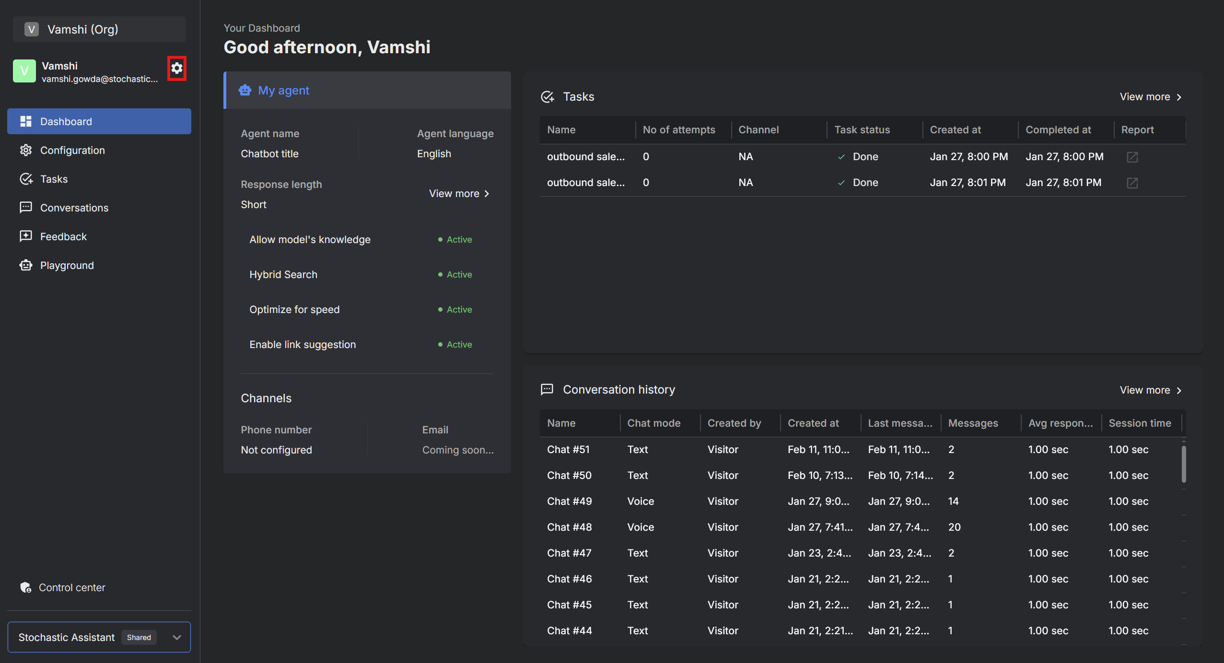The width and height of the screenshot is (1224, 663).
Task: Click the Playground icon in sidebar
Action: pos(25,265)
